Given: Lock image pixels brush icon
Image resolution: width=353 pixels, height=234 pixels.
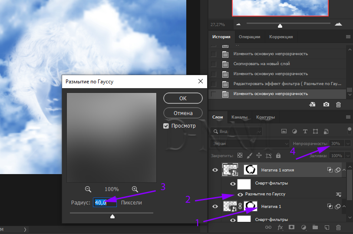Looking at the screenshot, I should [x=249, y=155].
